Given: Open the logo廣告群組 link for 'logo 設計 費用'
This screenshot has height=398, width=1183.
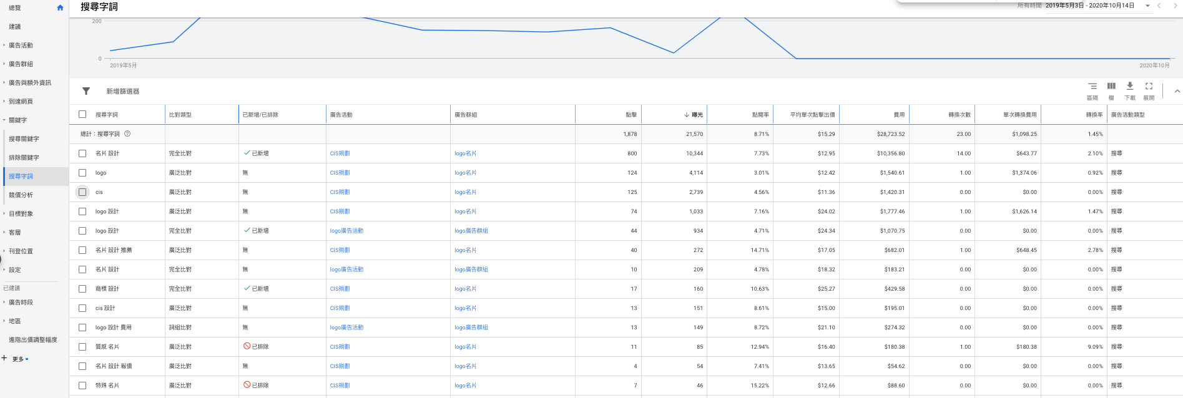Looking at the screenshot, I should click(x=471, y=328).
